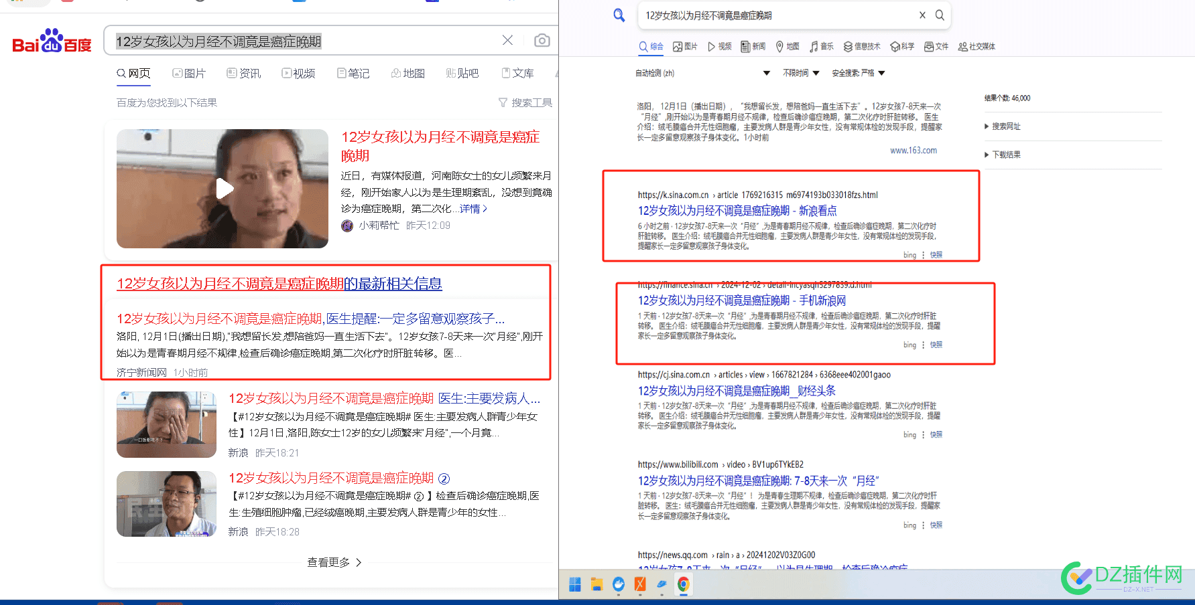Click 结果个数: 46,000 text

[1007, 98]
